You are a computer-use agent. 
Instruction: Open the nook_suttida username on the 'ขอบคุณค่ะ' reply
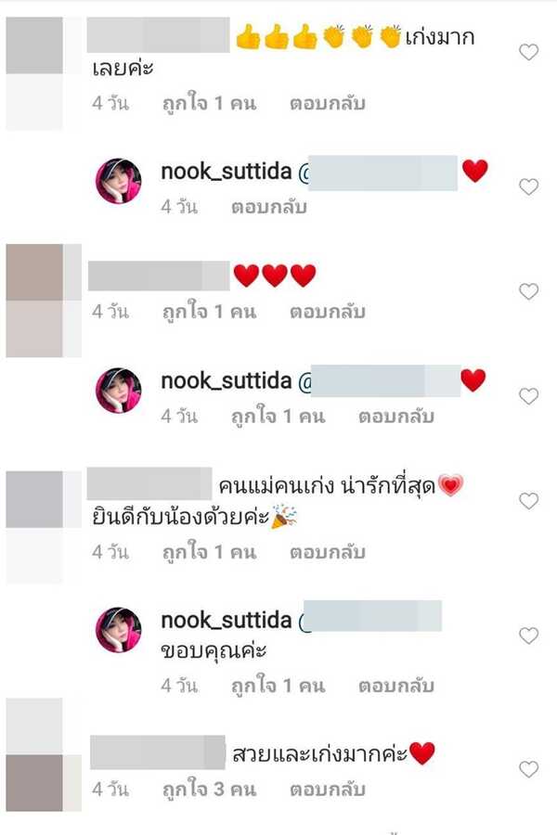pos(227,621)
